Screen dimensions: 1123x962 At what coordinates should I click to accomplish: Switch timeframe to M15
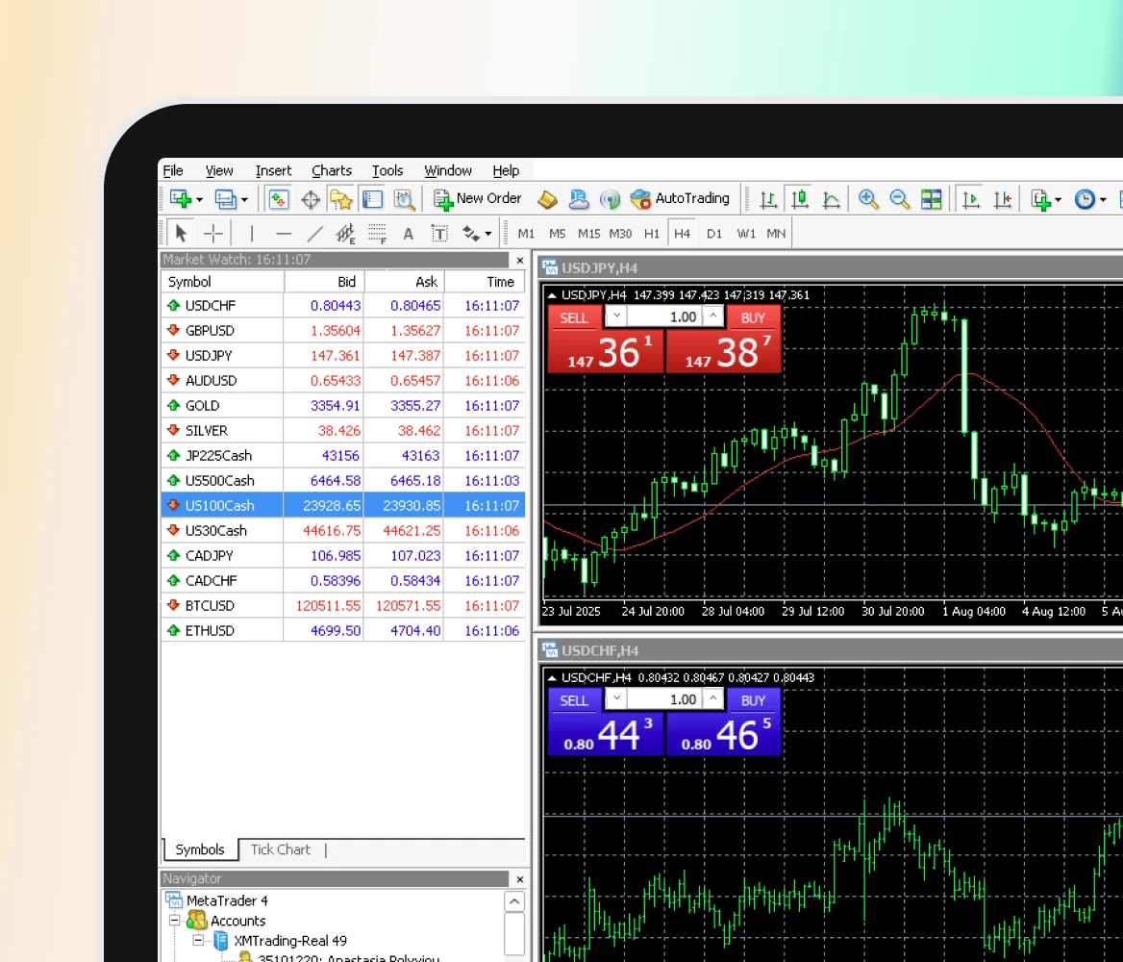point(588,233)
